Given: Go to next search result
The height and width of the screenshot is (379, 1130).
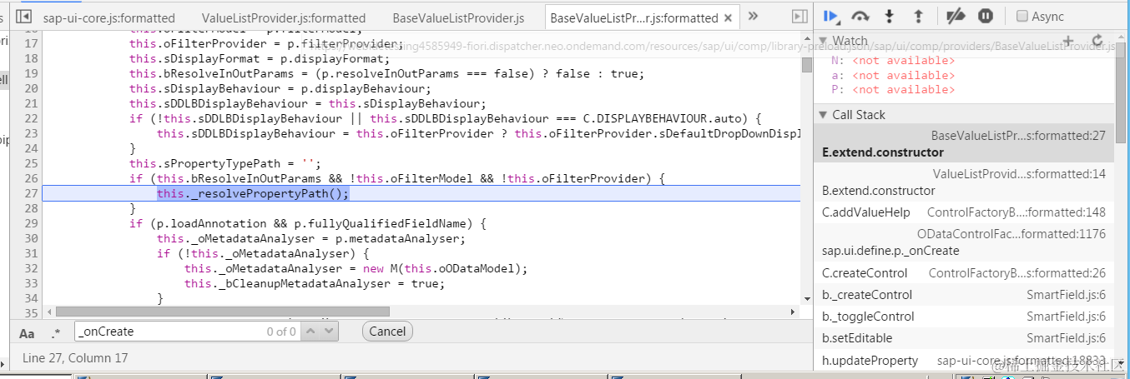Looking at the screenshot, I should pos(327,332).
